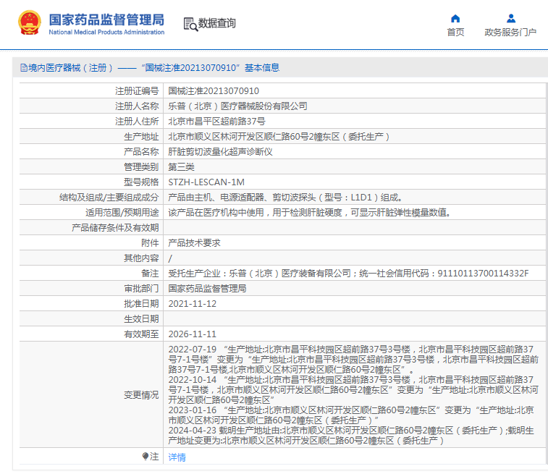This screenshot has height=474, width=548.
Task: Click the 变更情况 row label
Action: click(x=141, y=394)
